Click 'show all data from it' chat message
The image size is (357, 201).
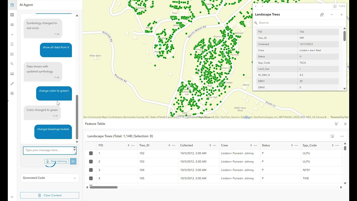pos(56,50)
